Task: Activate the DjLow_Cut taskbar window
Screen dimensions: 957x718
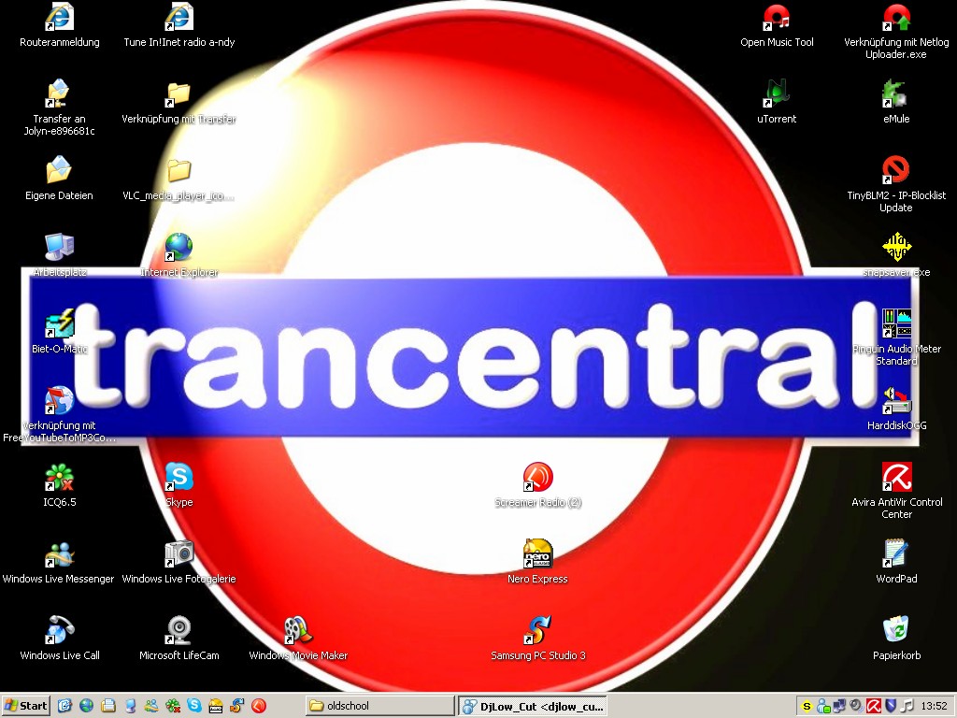Action: [532, 706]
